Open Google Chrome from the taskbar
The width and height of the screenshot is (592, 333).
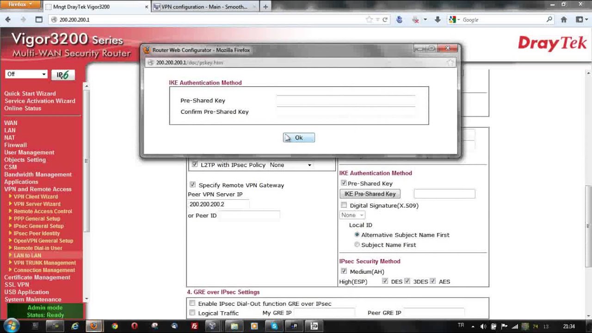114,326
